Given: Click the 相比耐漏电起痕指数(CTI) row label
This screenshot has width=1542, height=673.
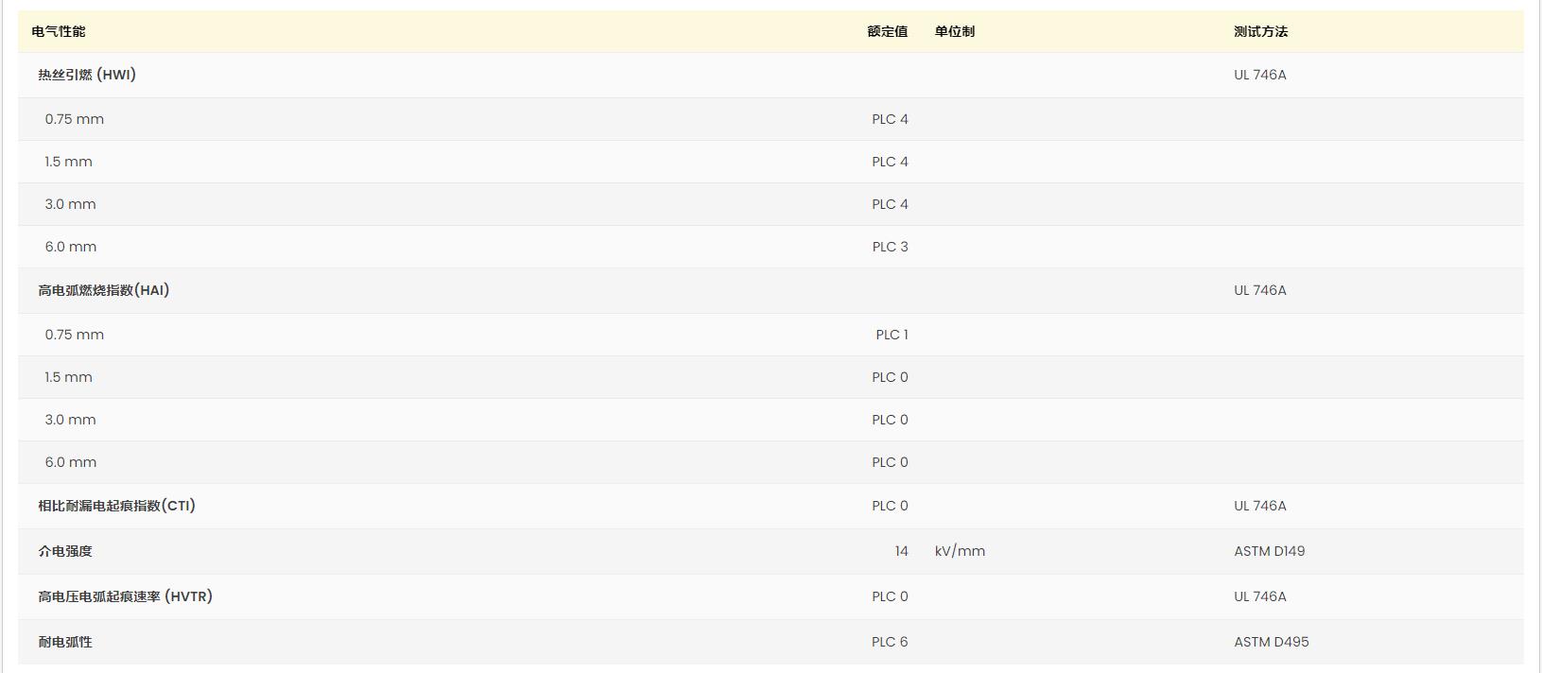Looking at the screenshot, I should (116, 506).
